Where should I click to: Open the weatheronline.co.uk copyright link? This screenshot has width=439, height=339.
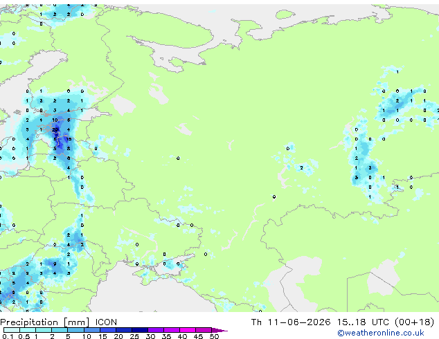pyautogui.click(x=380, y=333)
